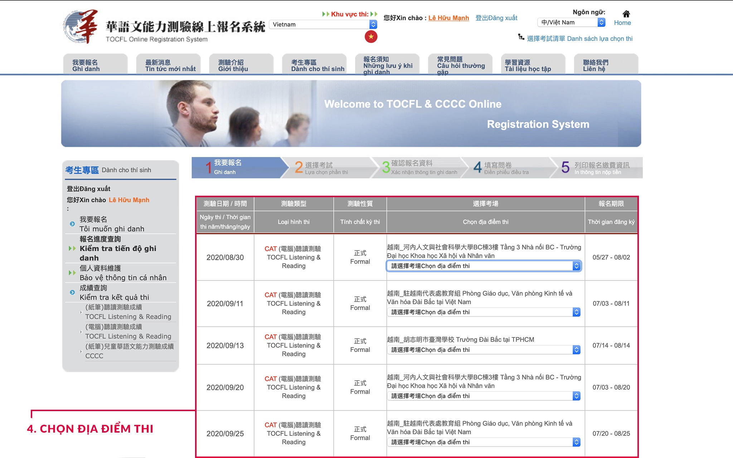
Task: Open test location dropdown for 2020/09/11
Action: 484,312
